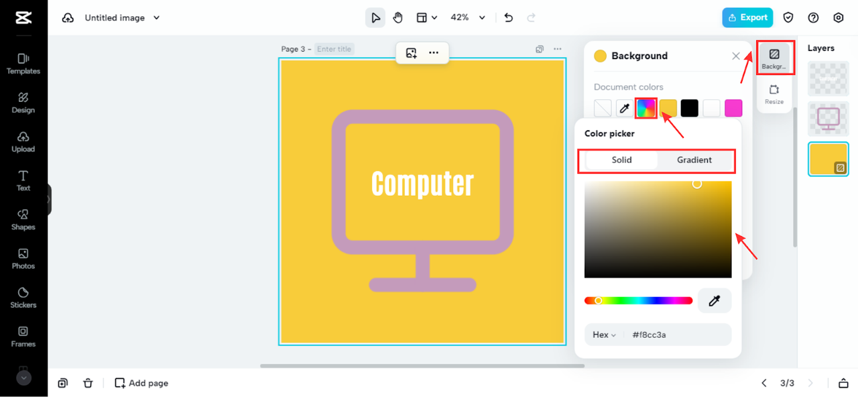Choose the white document color swatch
The width and height of the screenshot is (858, 399).
(x=712, y=108)
